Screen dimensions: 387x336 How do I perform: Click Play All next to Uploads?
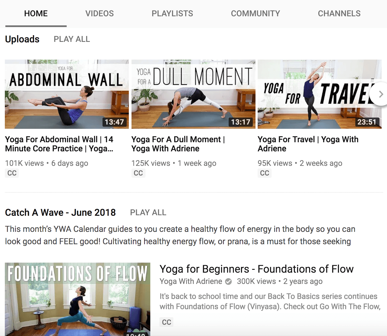pyautogui.click(x=72, y=39)
